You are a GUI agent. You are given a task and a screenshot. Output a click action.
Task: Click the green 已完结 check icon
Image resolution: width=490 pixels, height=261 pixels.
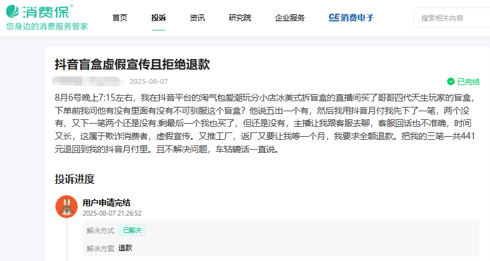tap(451, 81)
